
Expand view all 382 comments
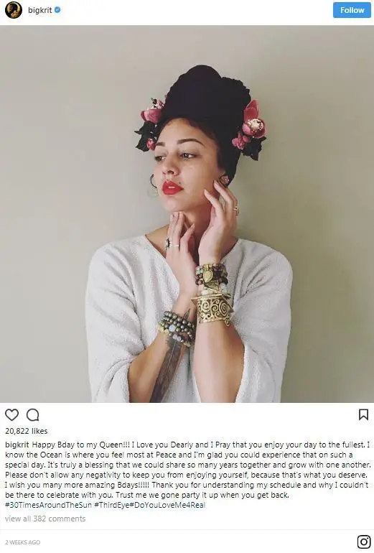click(45, 519)
